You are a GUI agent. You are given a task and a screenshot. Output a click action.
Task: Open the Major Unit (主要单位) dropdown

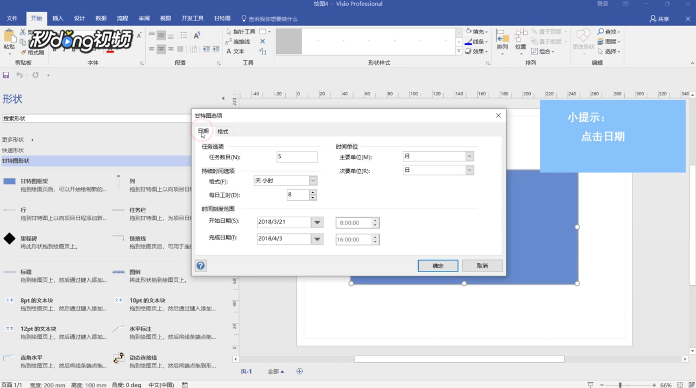(469, 156)
